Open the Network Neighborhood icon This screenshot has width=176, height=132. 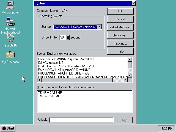tap(10, 22)
